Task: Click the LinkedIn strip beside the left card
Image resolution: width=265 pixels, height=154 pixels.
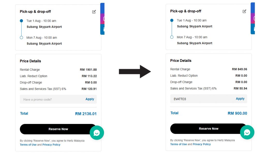Action: tap(102, 30)
